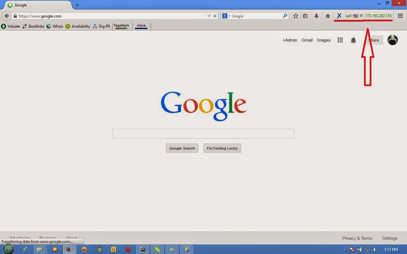Launch Google Chrome from taskbar
Image resolution: width=407 pixels, height=254 pixels.
tap(99, 249)
